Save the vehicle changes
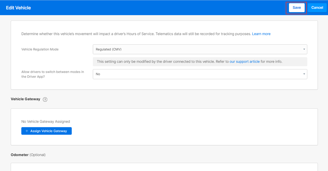328x171 pixels. point(296,8)
